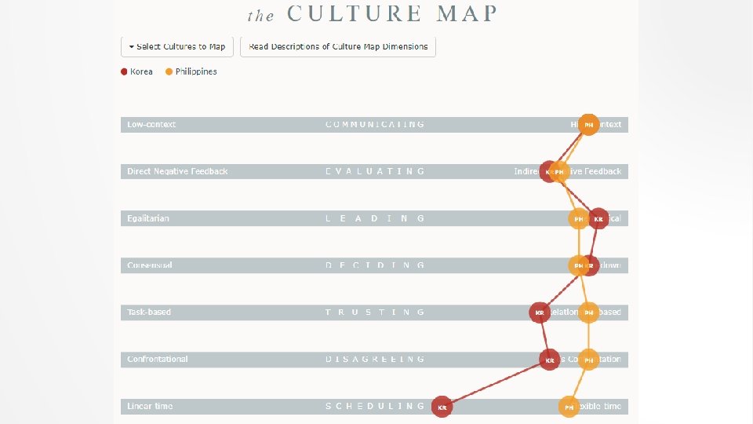
Task: Select the PH marker on Evaluating row
Action: (x=560, y=171)
